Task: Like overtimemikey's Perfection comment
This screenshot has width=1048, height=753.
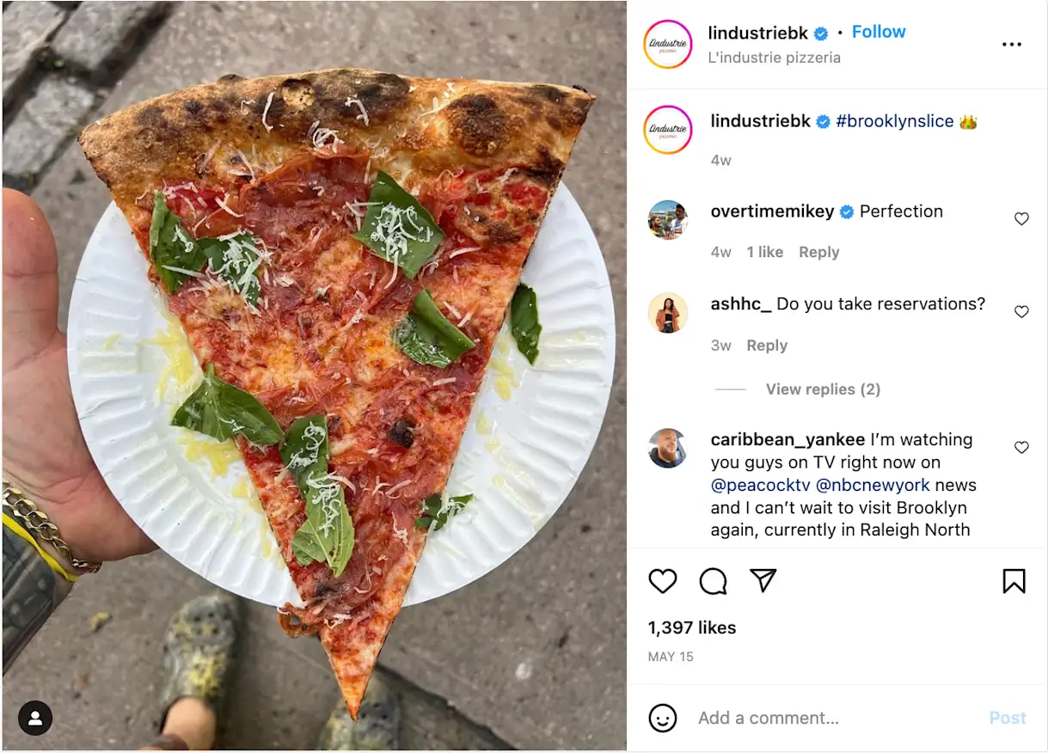Action: pos(1021,219)
